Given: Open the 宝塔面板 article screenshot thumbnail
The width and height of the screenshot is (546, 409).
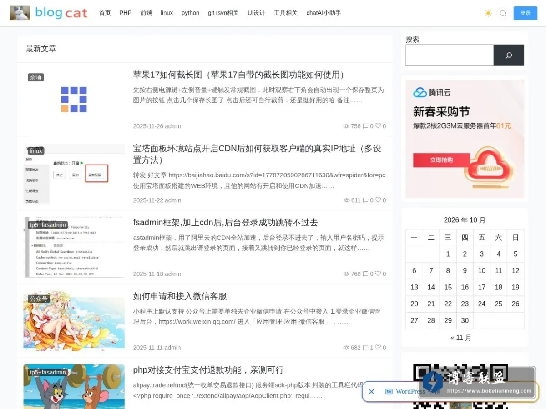Looking at the screenshot, I should click(74, 174).
